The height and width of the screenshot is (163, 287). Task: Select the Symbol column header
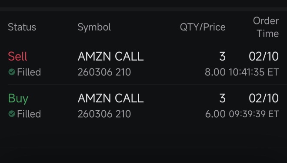94,27
